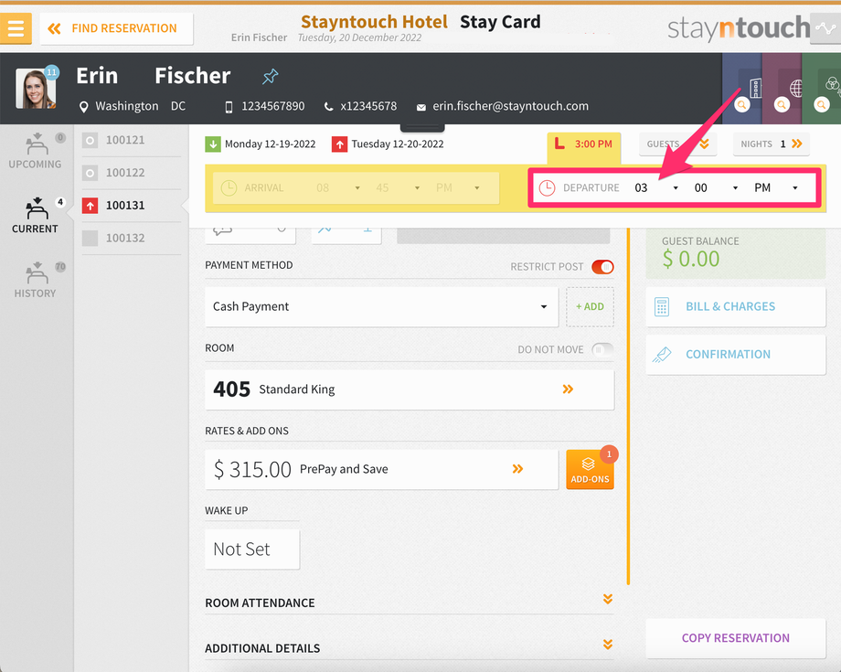
Task: Click Copy Reservation
Action: pos(736,638)
